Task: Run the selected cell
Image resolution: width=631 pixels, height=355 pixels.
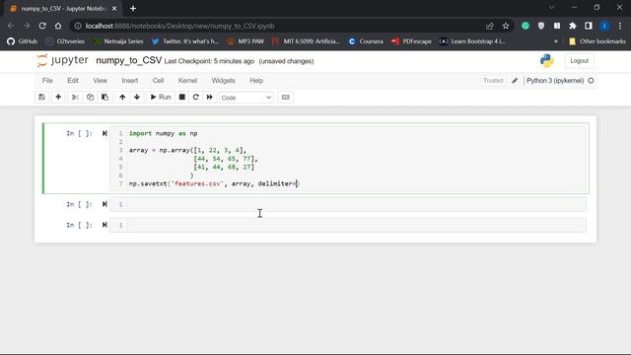Action: coord(161,97)
